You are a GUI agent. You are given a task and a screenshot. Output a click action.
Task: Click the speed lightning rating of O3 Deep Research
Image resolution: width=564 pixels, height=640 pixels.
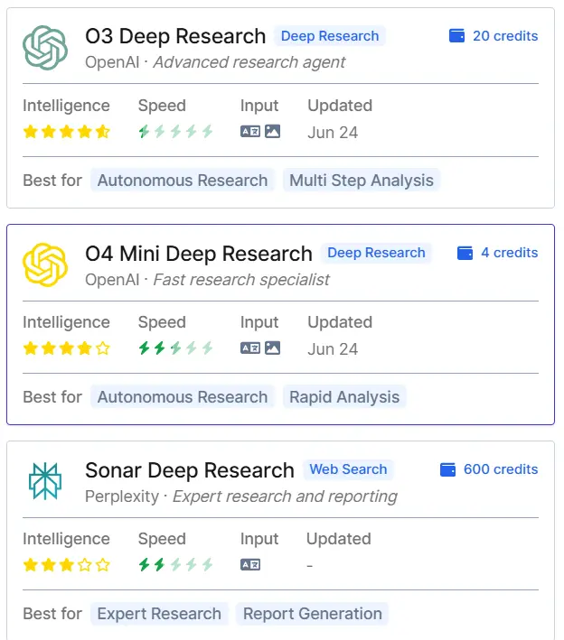tap(175, 132)
